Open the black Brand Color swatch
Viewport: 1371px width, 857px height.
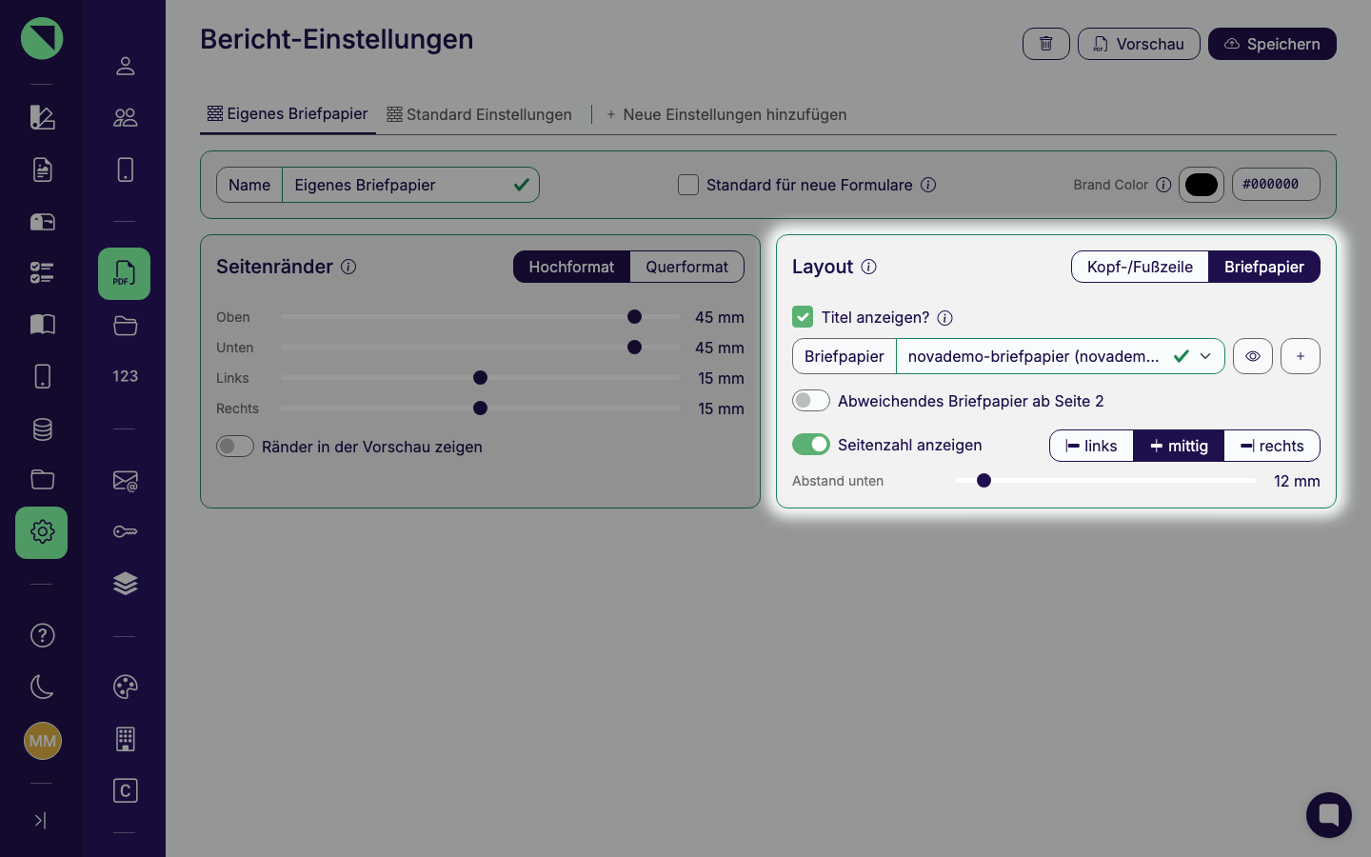coord(1202,185)
